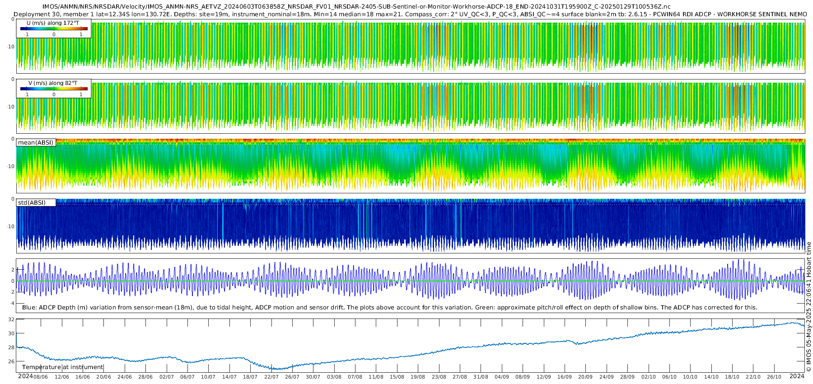This screenshot has width=813, height=384.
Task: Click the V velocity colorbar gradient
Action: click(x=54, y=89)
